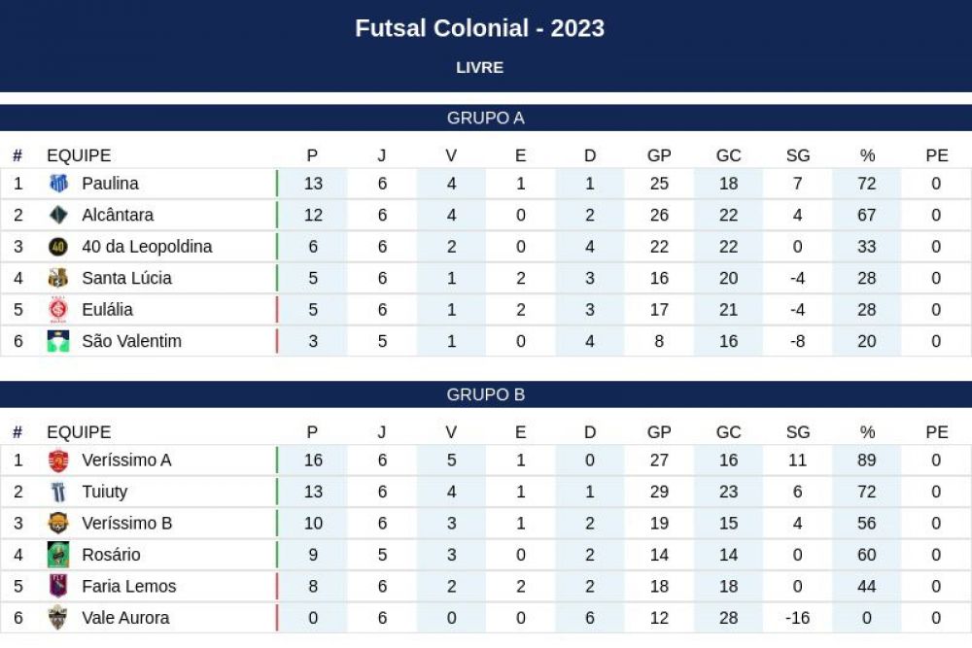Click the 40 da Leopoldina badge icon

pyautogui.click(x=58, y=247)
